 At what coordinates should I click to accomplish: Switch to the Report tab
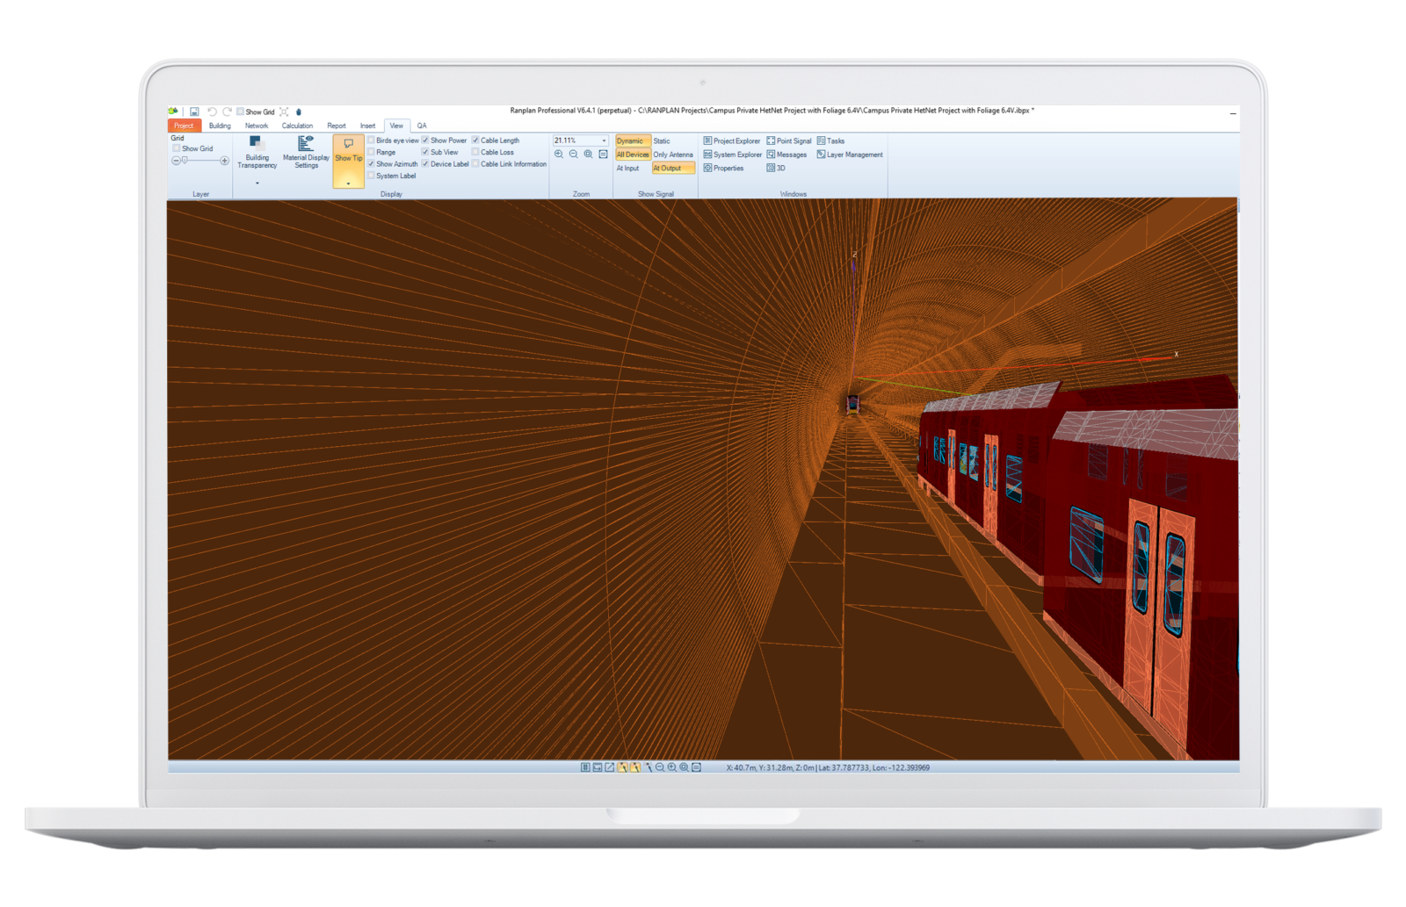point(337,126)
